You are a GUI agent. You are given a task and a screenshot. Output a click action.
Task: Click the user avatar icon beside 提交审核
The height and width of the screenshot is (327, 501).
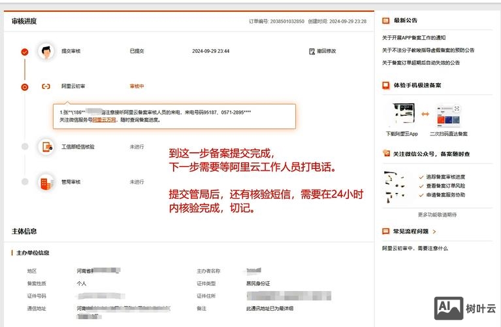pos(46,51)
